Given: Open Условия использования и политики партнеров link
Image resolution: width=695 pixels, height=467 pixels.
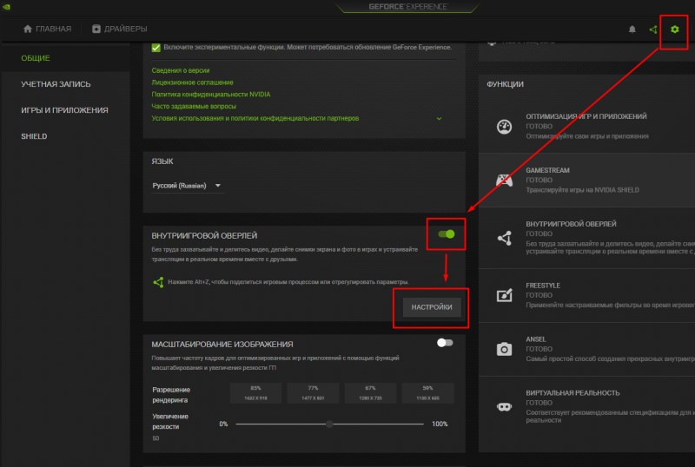Looking at the screenshot, I should tap(255, 118).
